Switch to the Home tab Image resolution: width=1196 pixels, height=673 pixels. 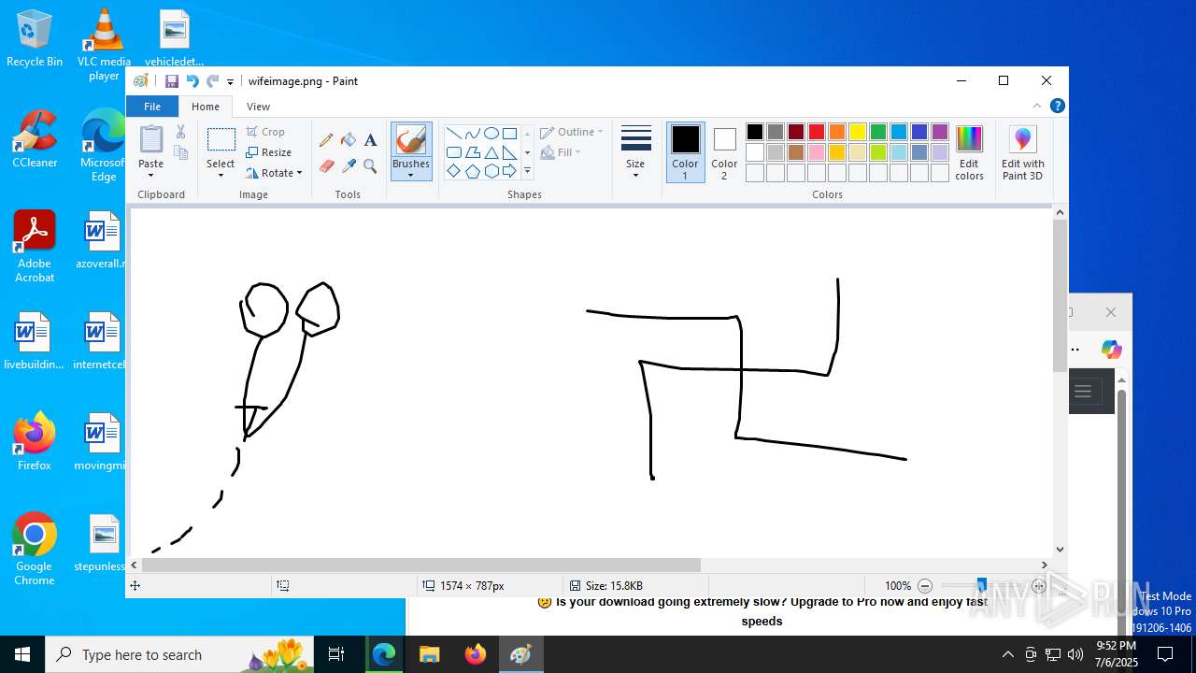(206, 107)
